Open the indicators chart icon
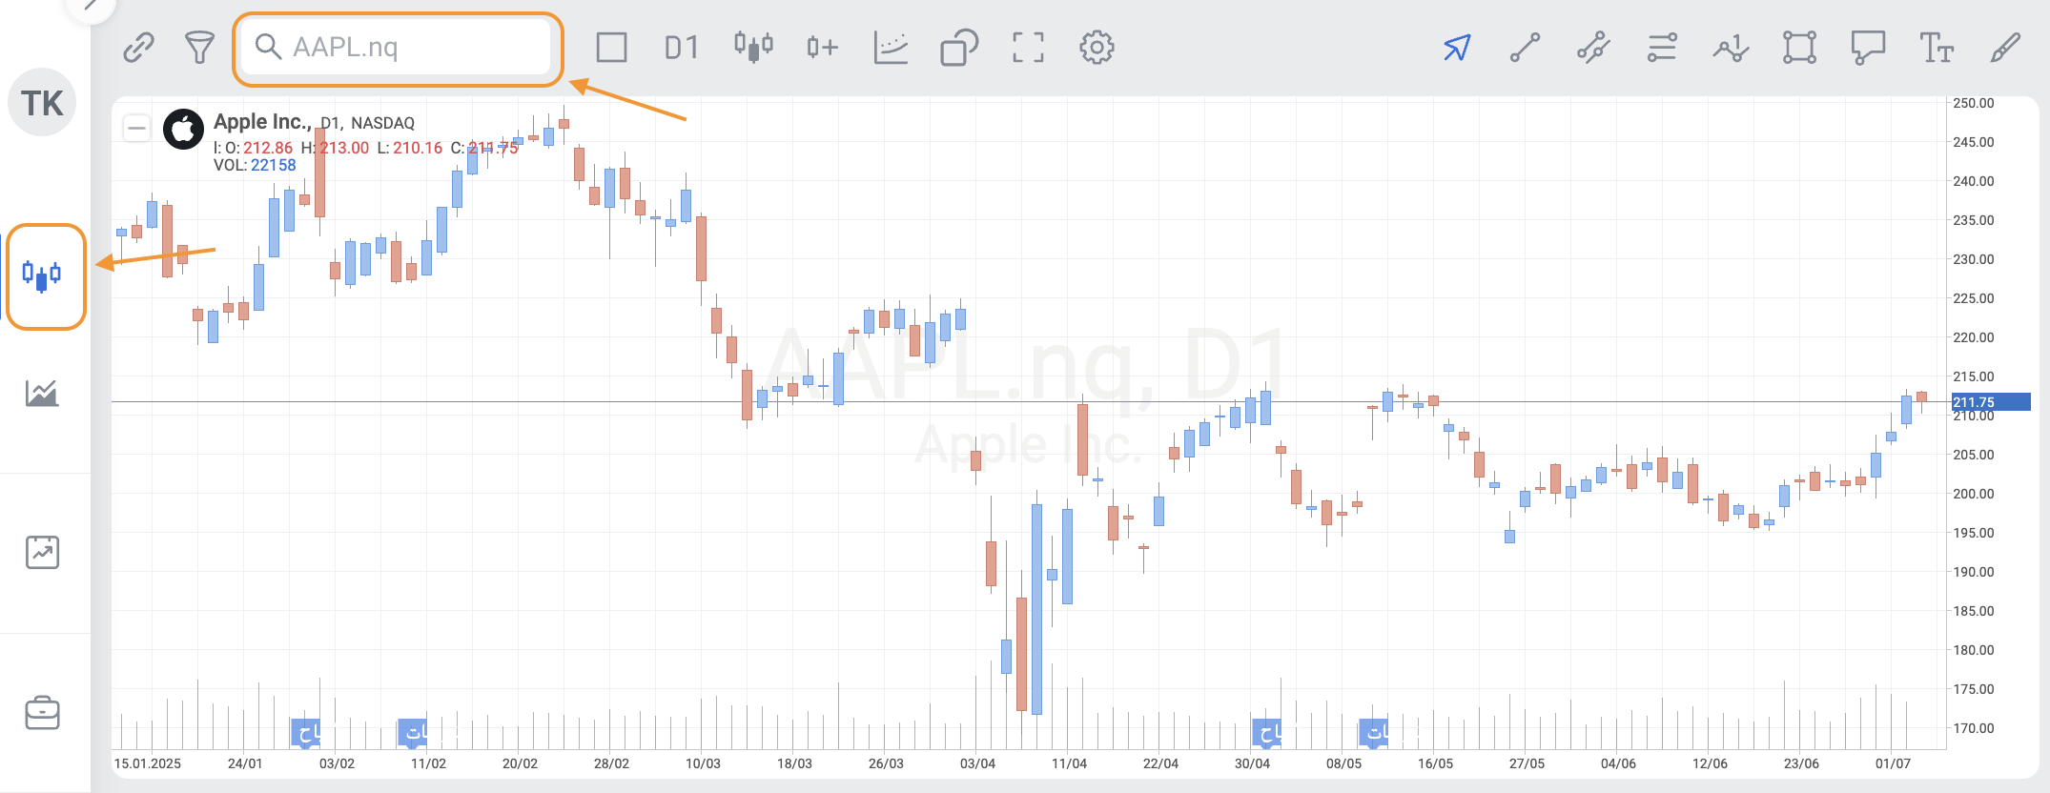 pyautogui.click(x=891, y=47)
